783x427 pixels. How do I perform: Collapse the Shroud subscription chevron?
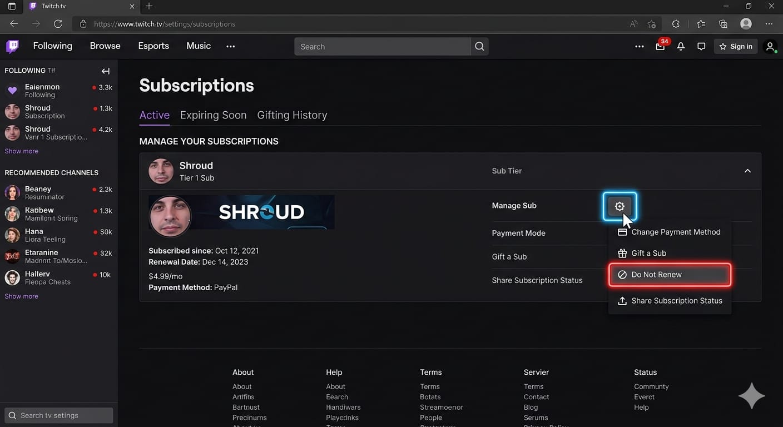pyautogui.click(x=747, y=171)
